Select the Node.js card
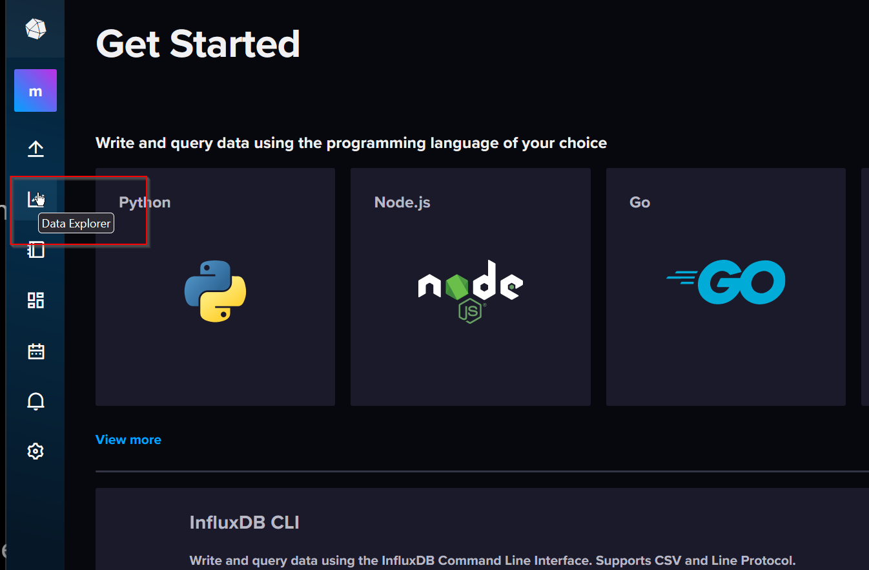Viewport: 869px width, 570px height. (x=471, y=287)
